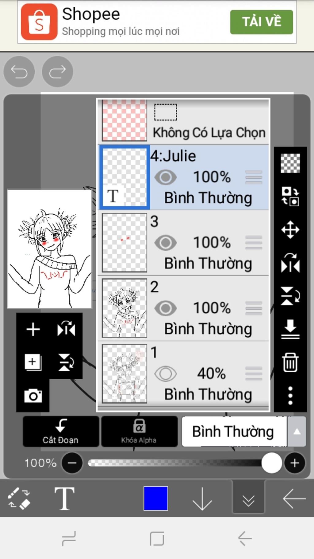Tap the TẢI VỀ button on the Shopee ad

262,22
